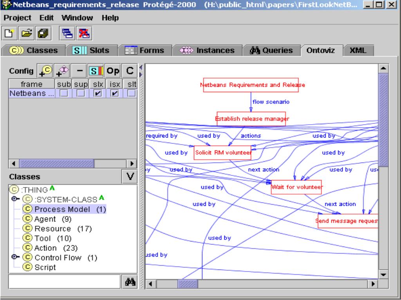Screen dimensions: 401x300
Task: Click the required by edge label
Action: coord(161,136)
